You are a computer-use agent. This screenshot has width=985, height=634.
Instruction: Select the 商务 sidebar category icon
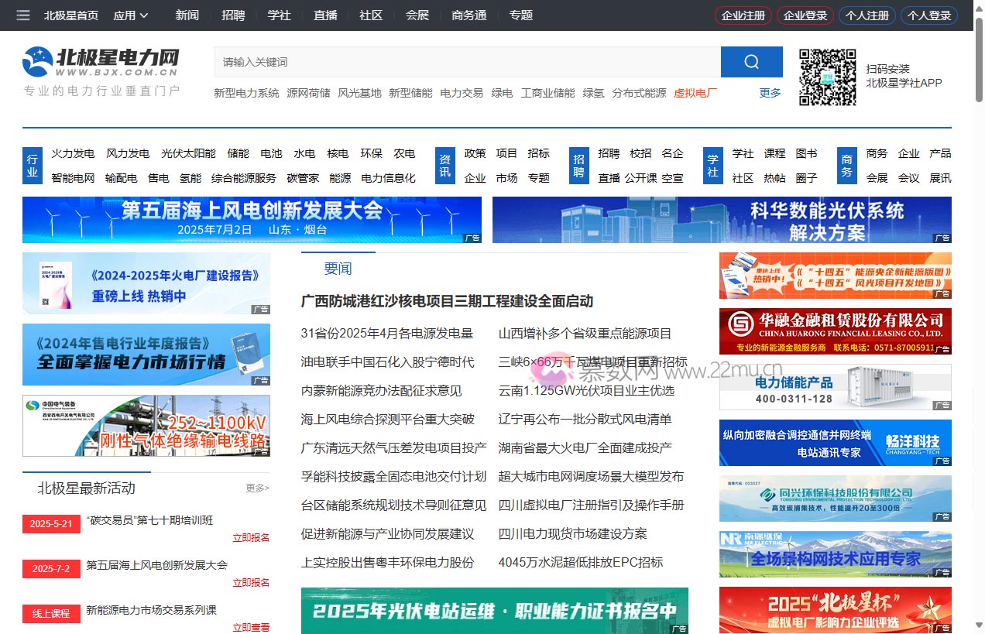(x=846, y=165)
